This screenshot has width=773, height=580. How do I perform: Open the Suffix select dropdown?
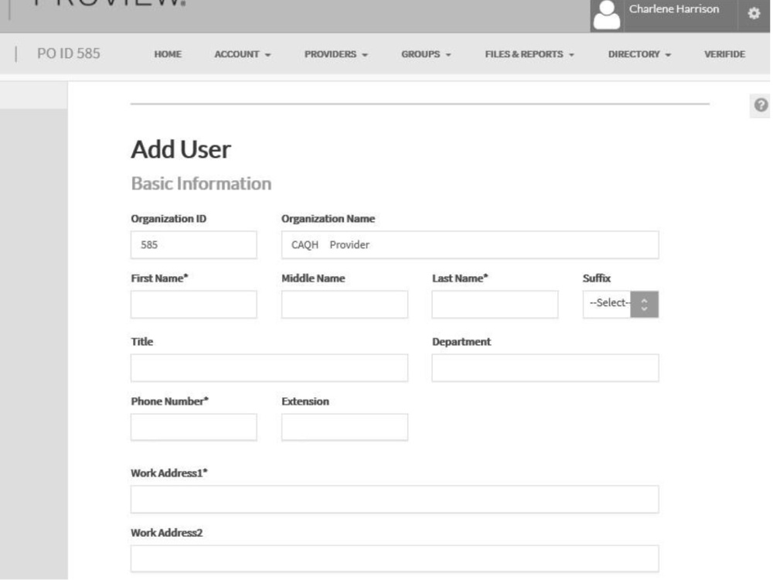pos(621,304)
